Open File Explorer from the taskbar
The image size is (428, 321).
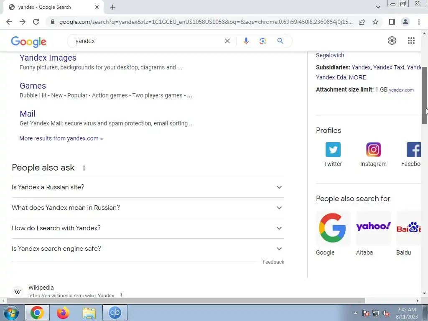point(89,313)
